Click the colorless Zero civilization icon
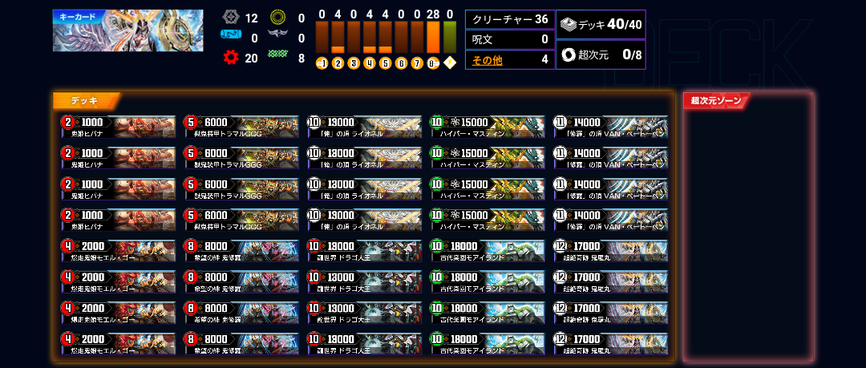Viewport: 866px width, 368px height. pos(230,18)
